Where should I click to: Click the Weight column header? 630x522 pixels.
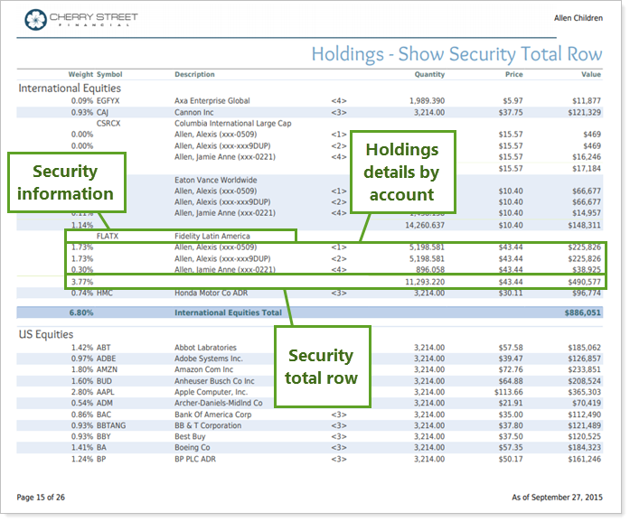(x=80, y=74)
